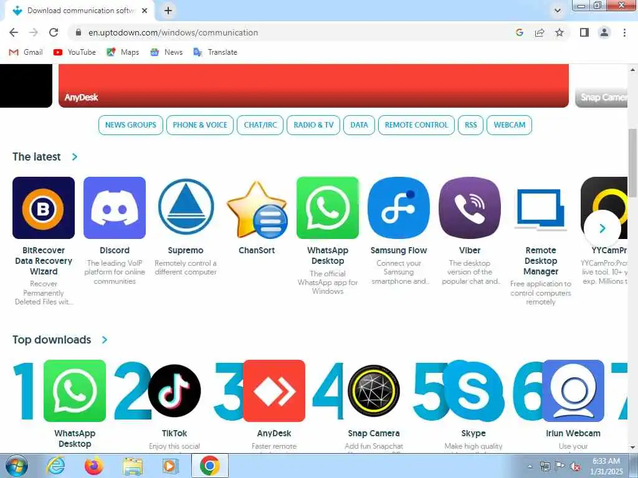View site info via the lock icon
The image size is (638, 478).
click(x=79, y=32)
